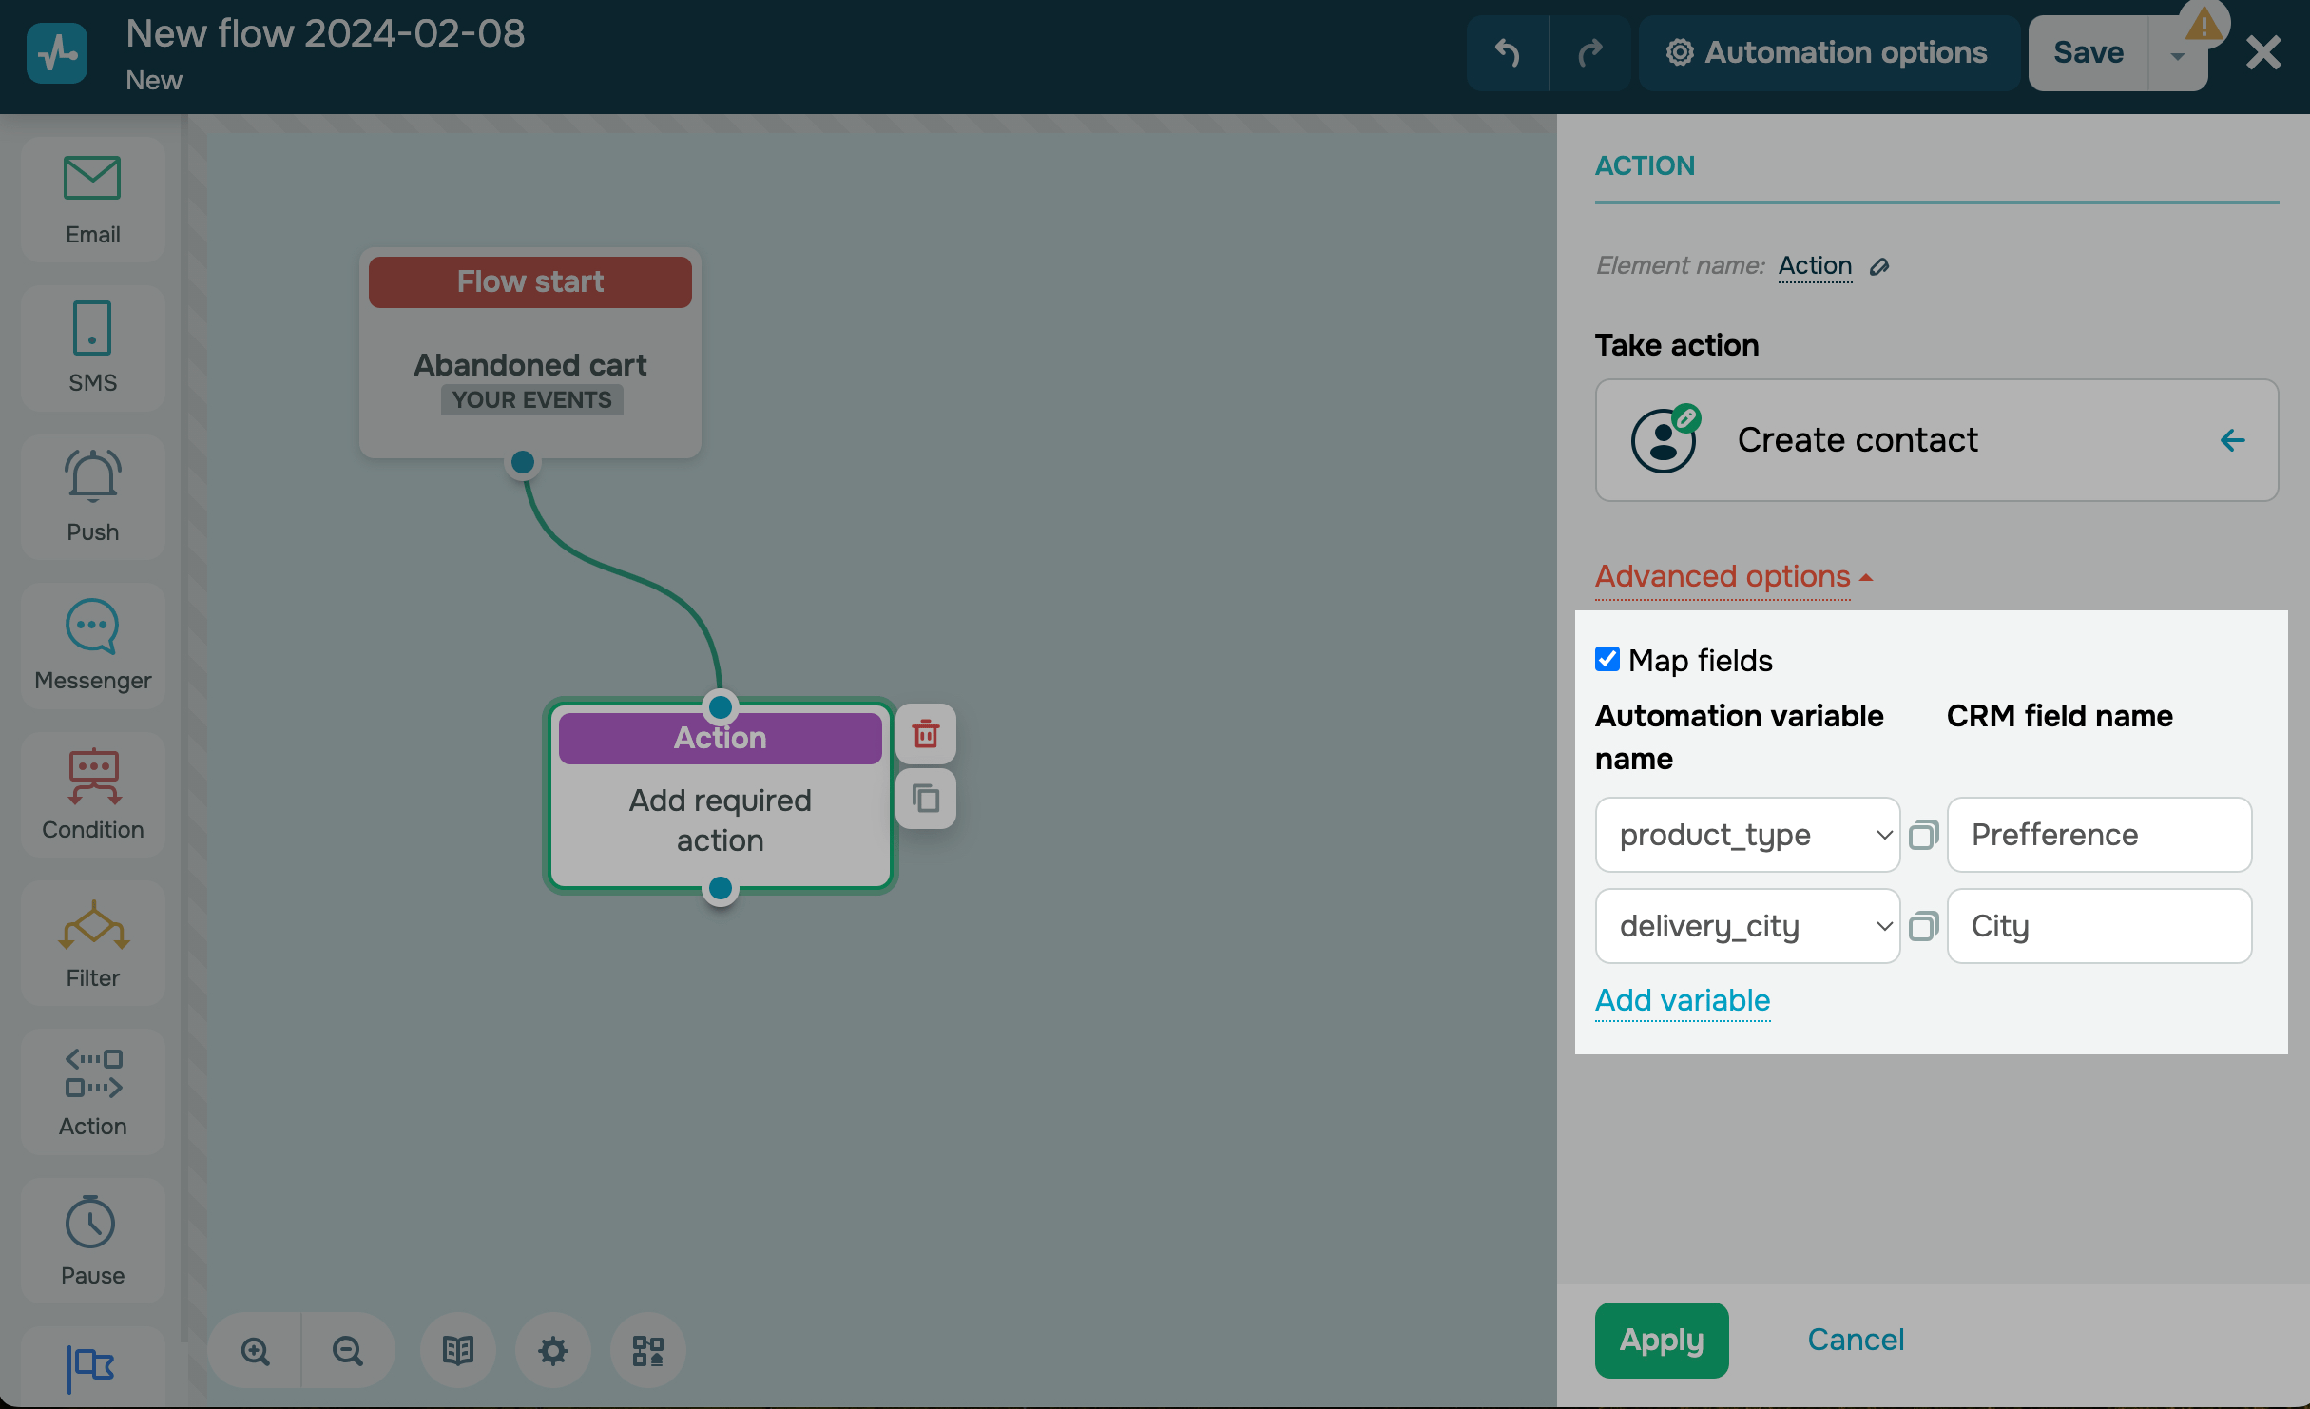Select the Email block in sidebar

pyautogui.click(x=92, y=200)
